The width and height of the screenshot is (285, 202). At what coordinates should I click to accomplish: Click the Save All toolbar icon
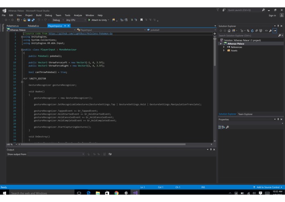[x=33, y=20]
